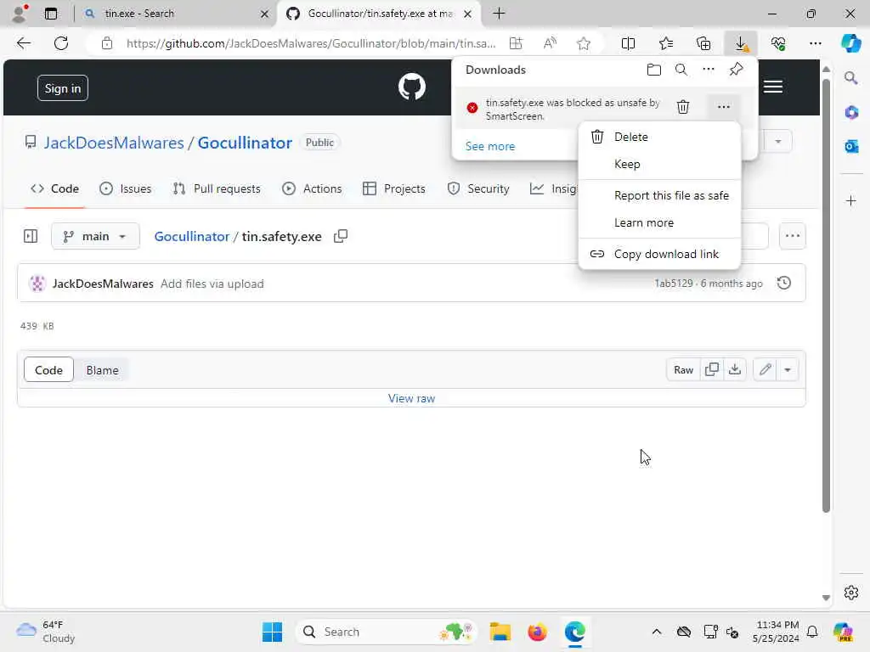Open the Favorites list icon
The height and width of the screenshot is (652, 870).
pos(666,43)
